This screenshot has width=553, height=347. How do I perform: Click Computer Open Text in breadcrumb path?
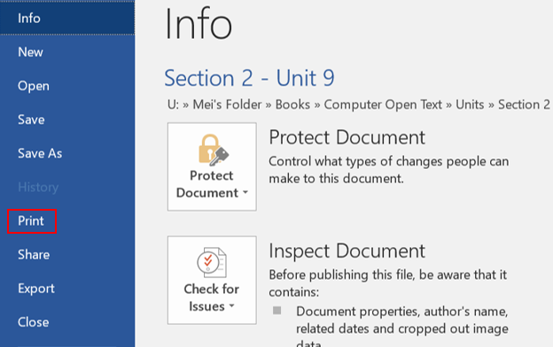(x=383, y=104)
